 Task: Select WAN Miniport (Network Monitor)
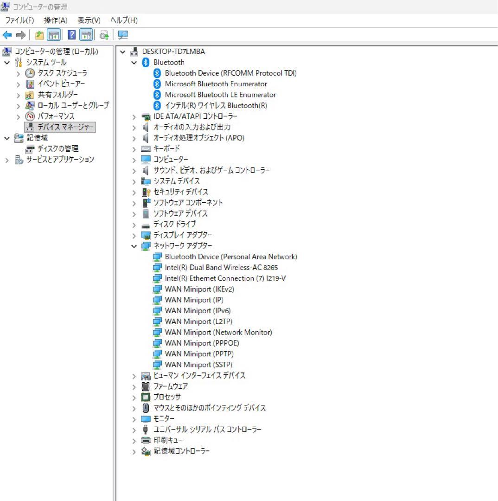click(x=218, y=332)
